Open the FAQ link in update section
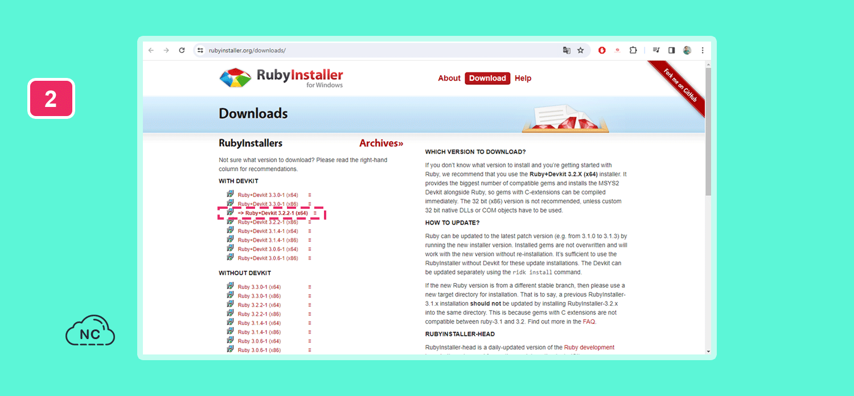Image resolution: width=854 pixels, height=396 pixels. pos(589,321)
